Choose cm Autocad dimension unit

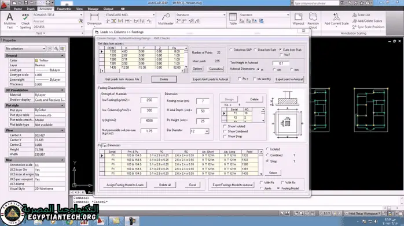pyautogui.click(x=274, y=70)
